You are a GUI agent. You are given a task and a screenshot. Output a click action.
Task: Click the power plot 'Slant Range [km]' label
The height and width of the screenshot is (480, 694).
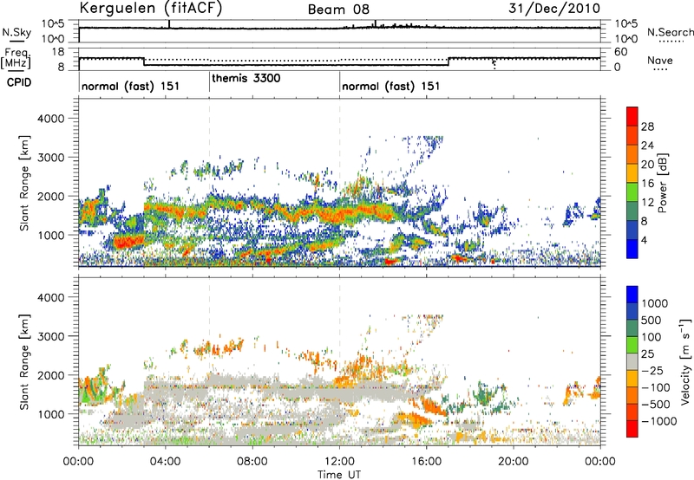tap(24, 183)
